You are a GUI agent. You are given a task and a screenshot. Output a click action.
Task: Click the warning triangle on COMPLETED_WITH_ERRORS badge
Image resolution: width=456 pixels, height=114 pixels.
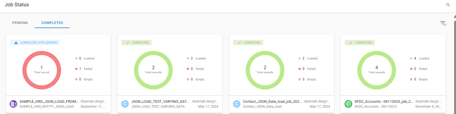(x=16, y=43)
